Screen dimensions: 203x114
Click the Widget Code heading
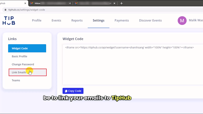click(73, 39)
